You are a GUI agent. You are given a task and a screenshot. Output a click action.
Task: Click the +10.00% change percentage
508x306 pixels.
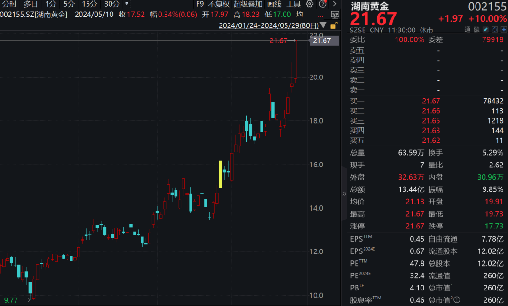(x=488, y=19)
